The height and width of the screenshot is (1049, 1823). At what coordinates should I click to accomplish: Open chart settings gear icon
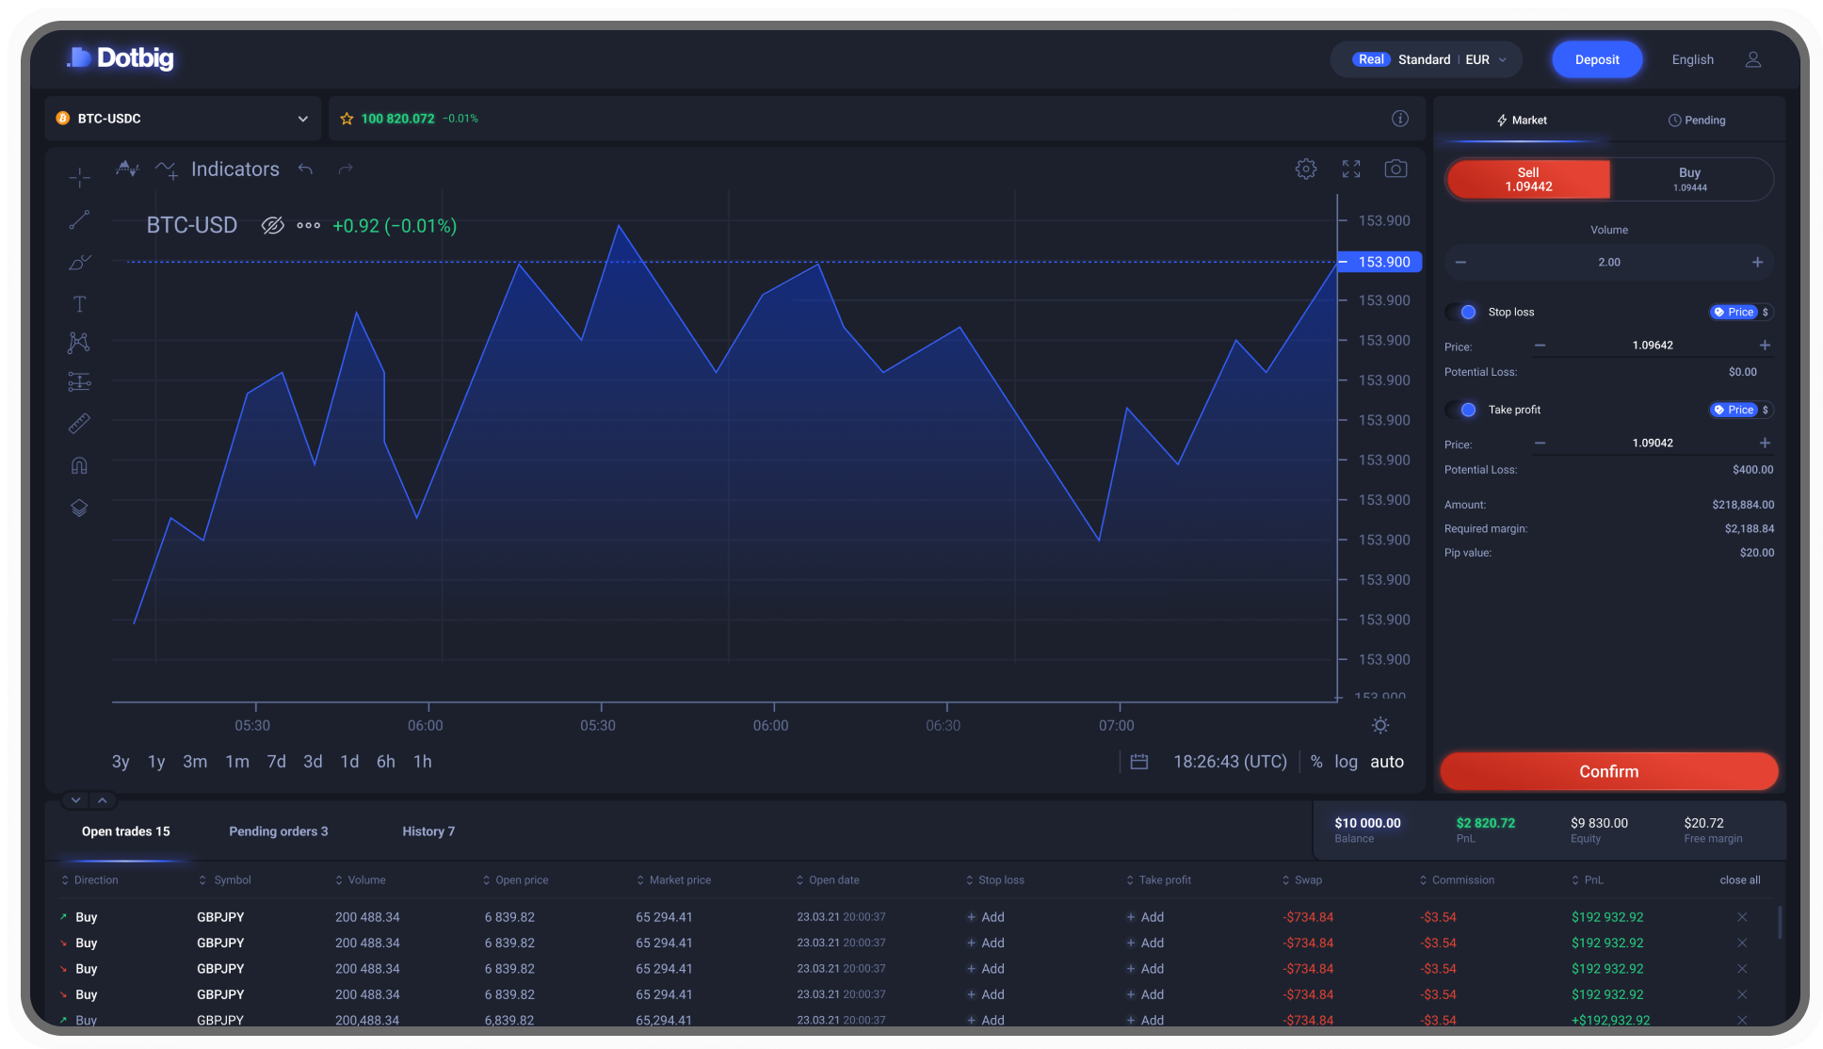click(x=1305, y=169)
